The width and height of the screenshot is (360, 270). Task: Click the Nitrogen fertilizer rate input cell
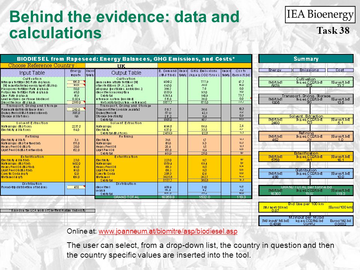tap(76, 82)
